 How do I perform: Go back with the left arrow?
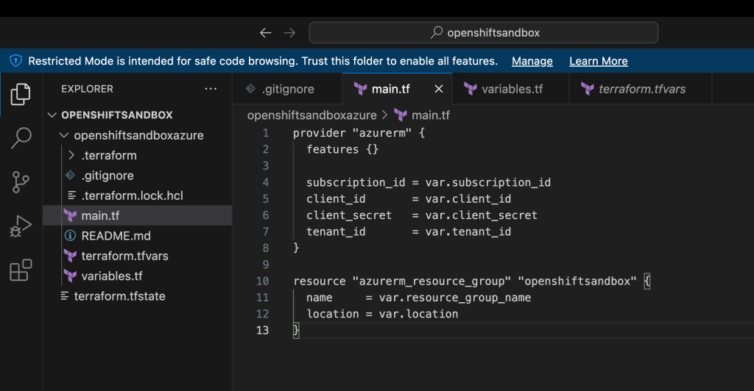tap(265, 32)
